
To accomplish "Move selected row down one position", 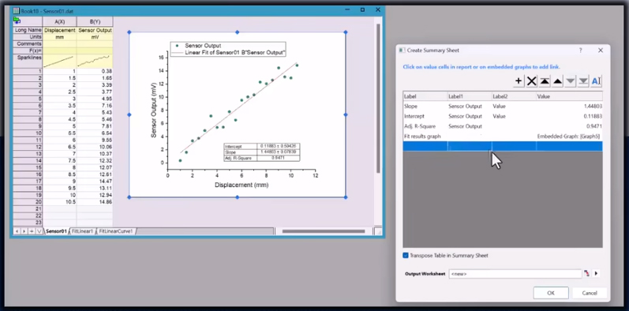I will (570, 81).
